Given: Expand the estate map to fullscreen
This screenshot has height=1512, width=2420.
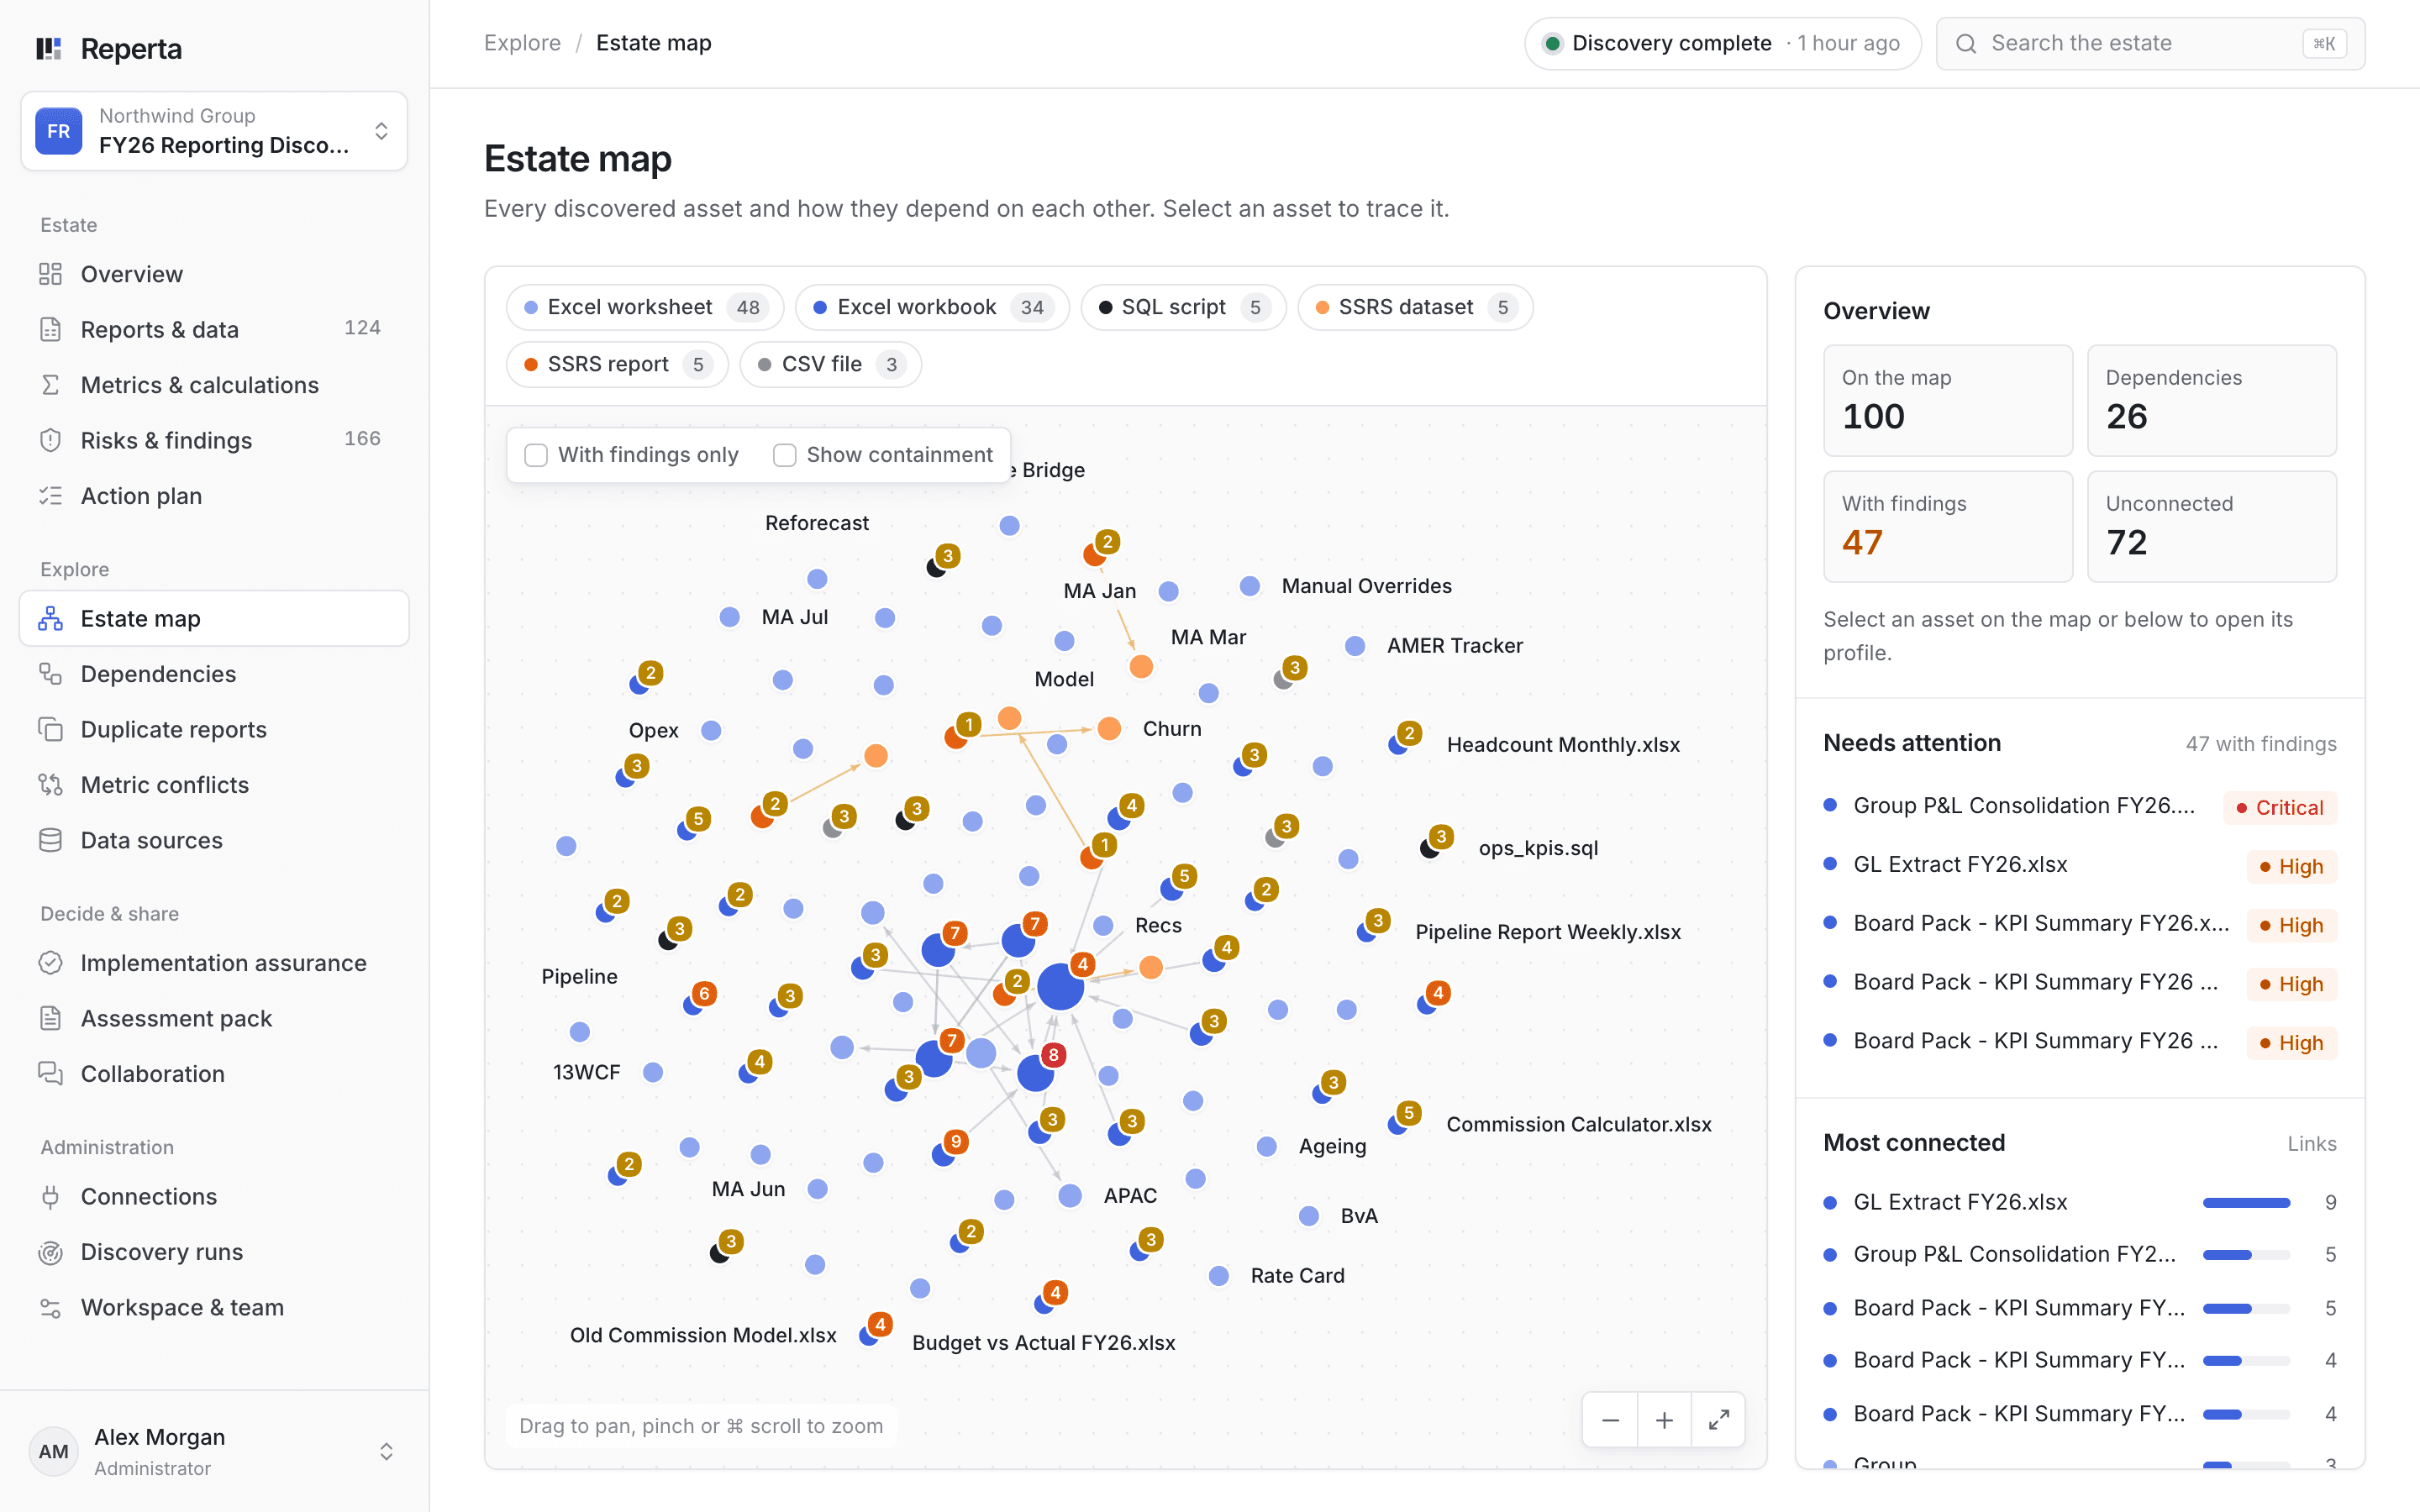Looking at the screenshot, I should click(1718, 1420).
